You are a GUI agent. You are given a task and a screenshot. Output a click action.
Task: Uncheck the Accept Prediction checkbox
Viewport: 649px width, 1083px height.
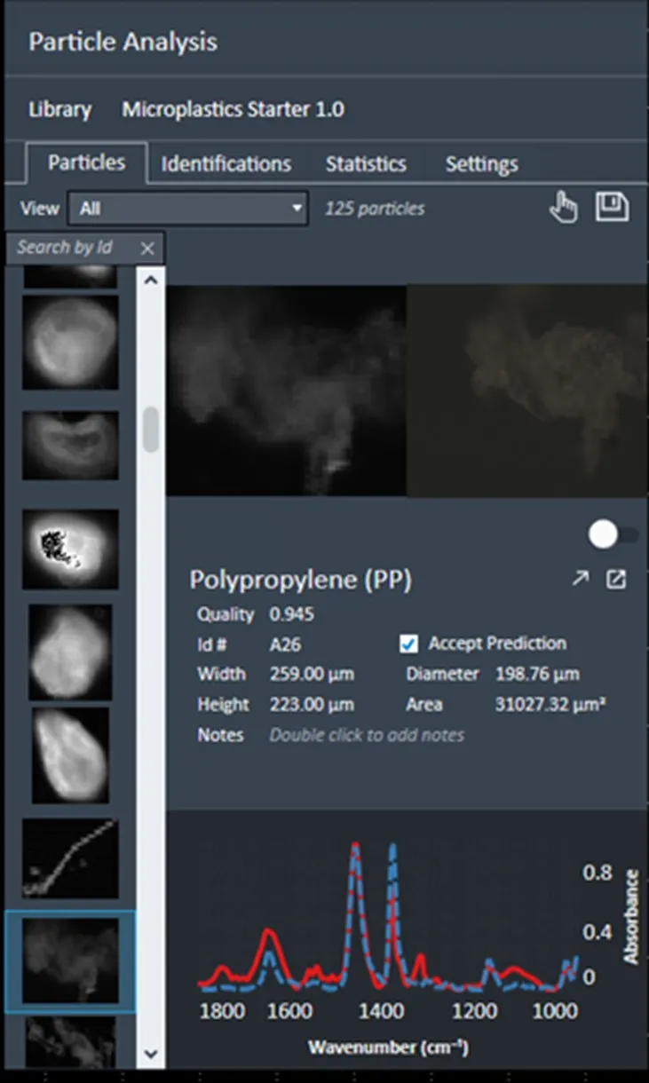click(408, 644)
